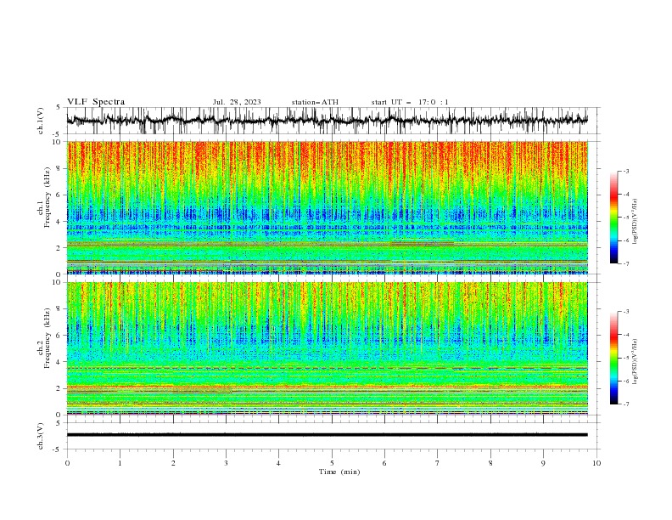Click the upper ch.1 PSD color bar
The height and width of the screenshot is (520, 672).
[613, 217]
